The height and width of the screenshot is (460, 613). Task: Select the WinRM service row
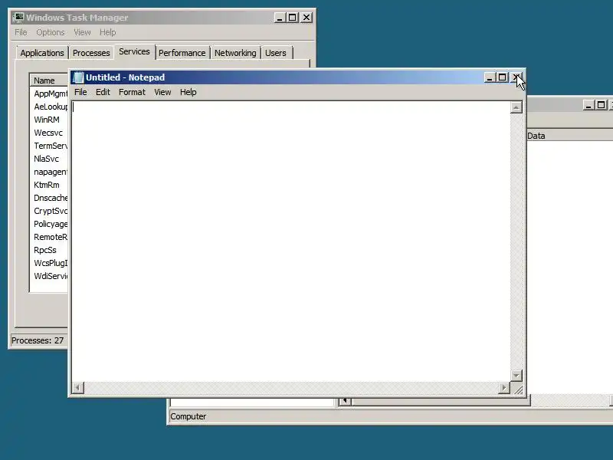47,120
